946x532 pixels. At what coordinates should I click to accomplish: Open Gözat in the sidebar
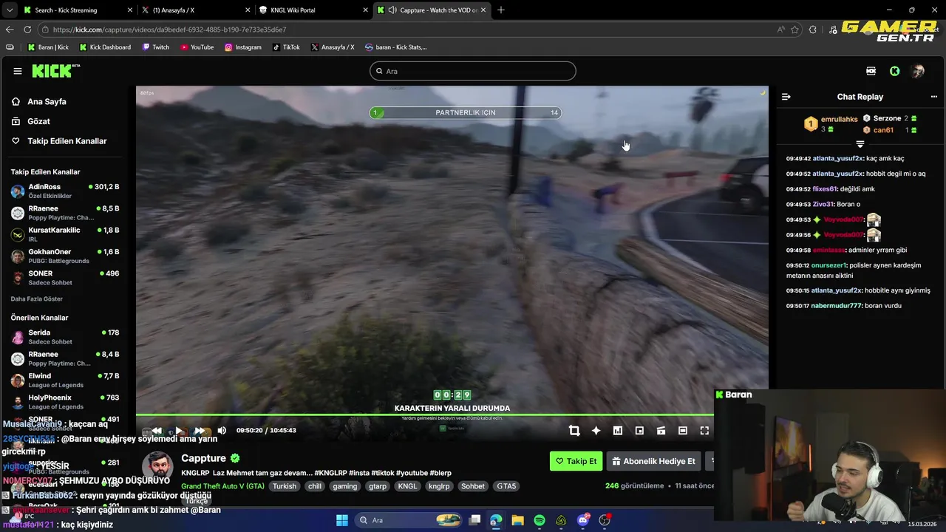tap(38, 121)
